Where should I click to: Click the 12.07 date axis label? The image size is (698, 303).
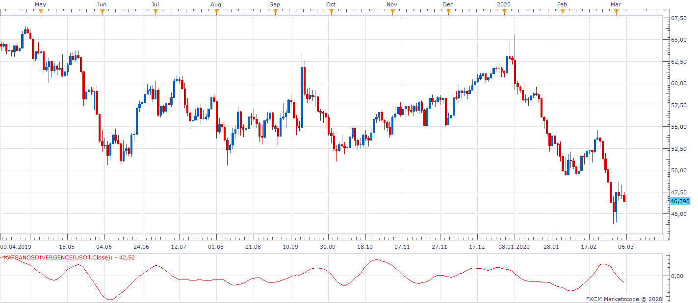point(179,247)
